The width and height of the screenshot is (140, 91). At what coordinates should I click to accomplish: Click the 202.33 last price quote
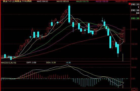[x=135, y=4]
